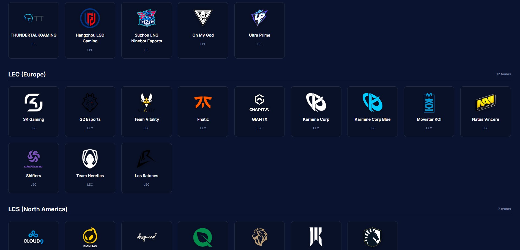Open the Fnatic orange logo
The height and width of the screenshot is (250, 520).
point(203,102)
